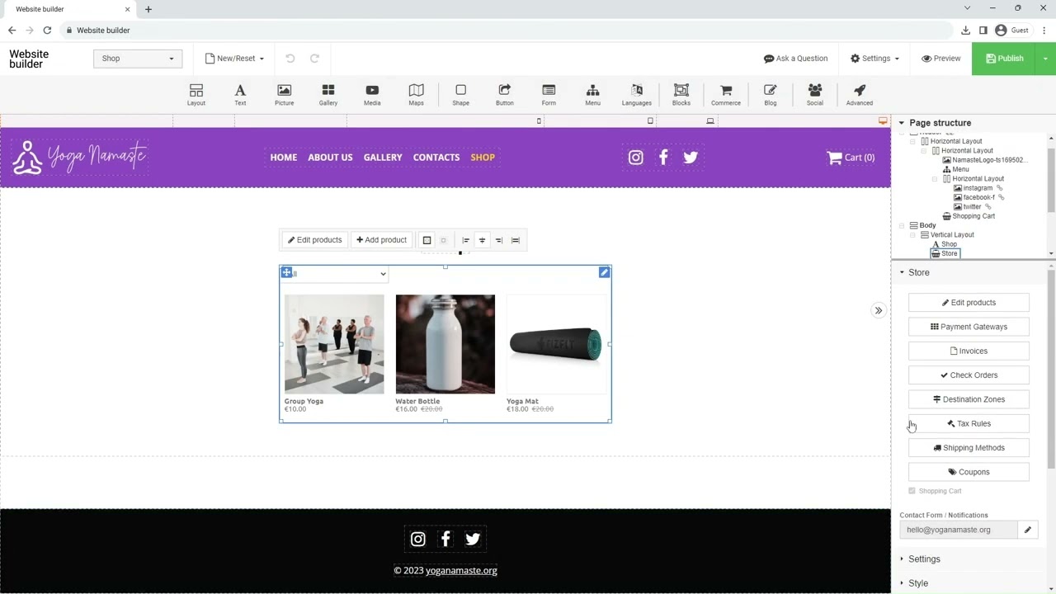Screen dimensions: 1056x594
Task: Add a Form element
Action: (549, 95)
